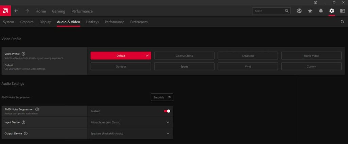
Task: Switch to the Preferences tab
Action: (x=139, y=22)
